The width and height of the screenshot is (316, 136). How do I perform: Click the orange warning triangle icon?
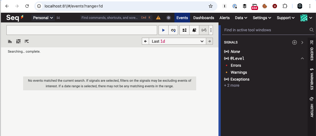(x=158, y=18)
